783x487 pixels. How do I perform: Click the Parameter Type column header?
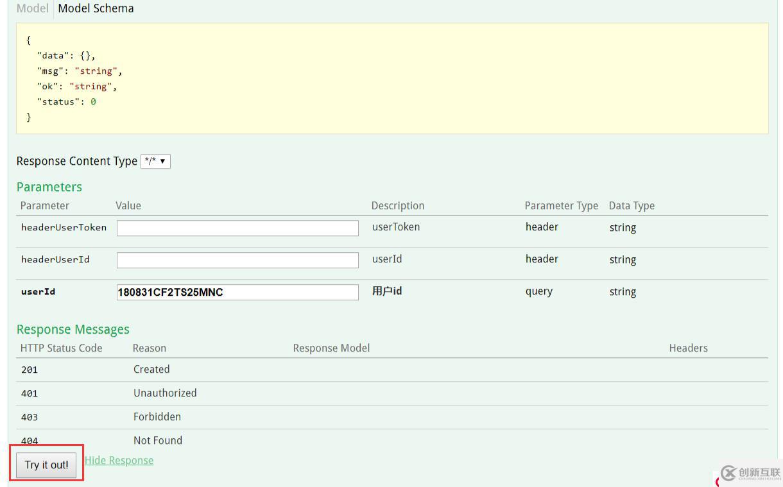561,206
